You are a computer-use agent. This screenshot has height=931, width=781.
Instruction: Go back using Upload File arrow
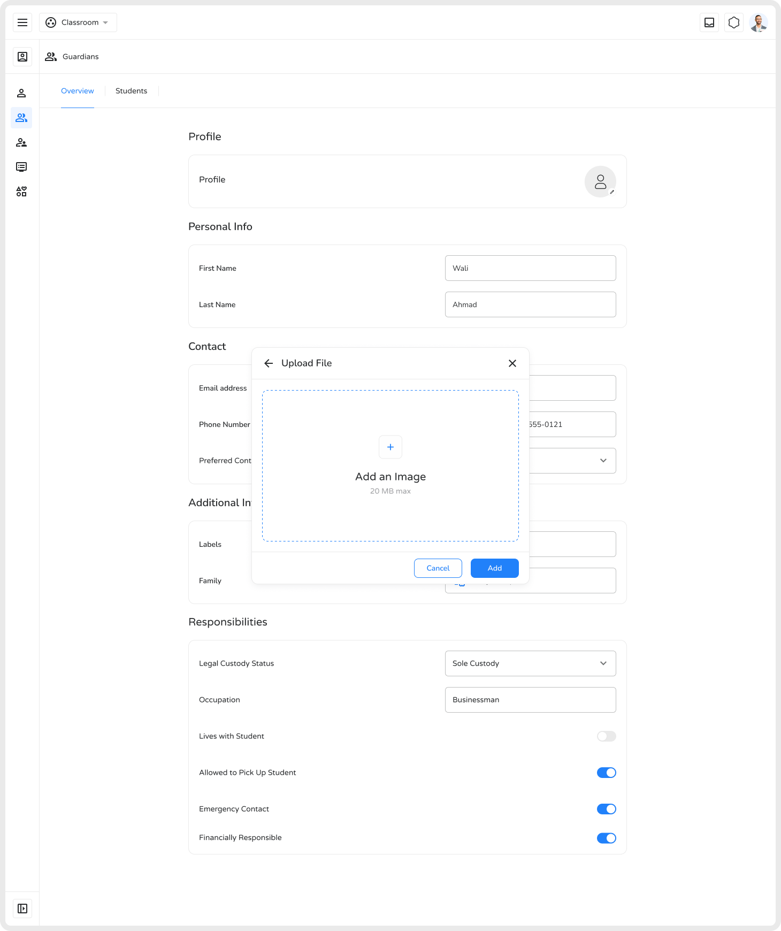click(x=269, y=363)
